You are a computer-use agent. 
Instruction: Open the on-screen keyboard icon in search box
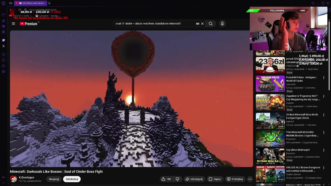(198, 24)
